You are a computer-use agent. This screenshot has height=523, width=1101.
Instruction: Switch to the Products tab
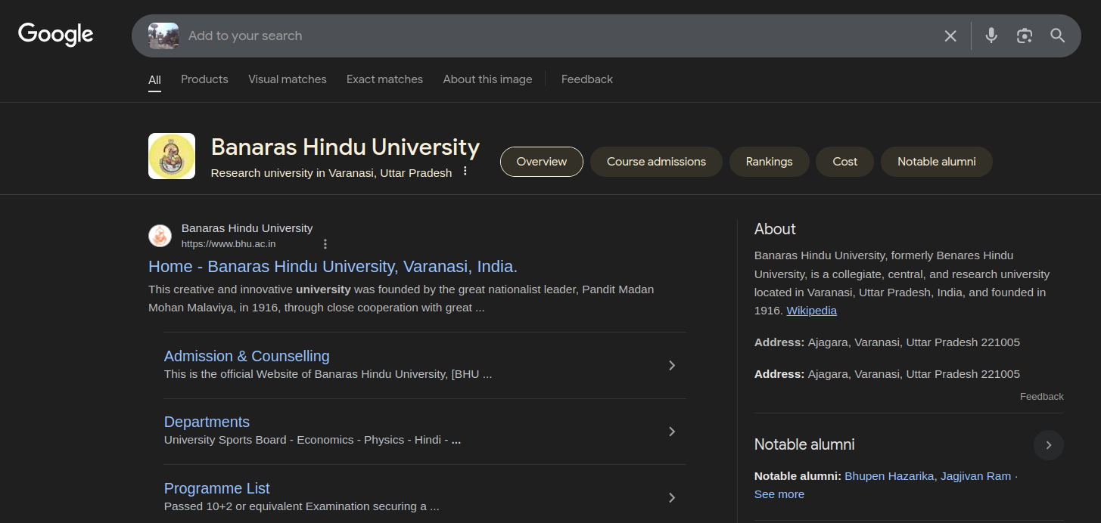[x=204, y=79]
